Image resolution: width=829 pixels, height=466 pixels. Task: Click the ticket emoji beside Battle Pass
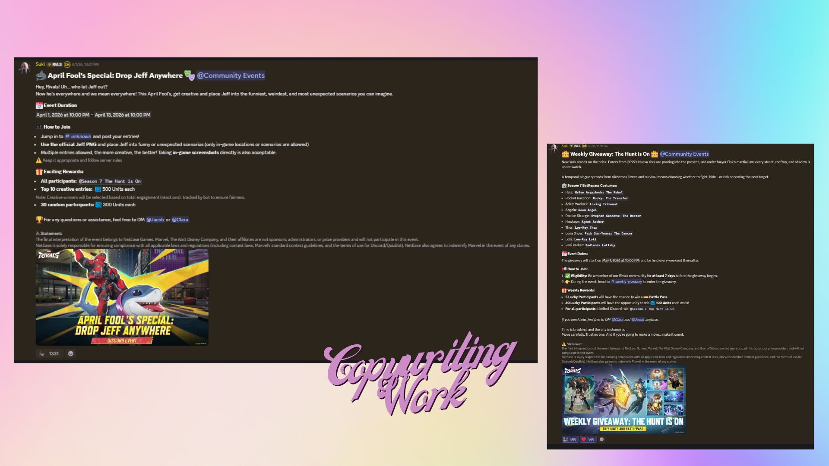[x=646, y=297]
